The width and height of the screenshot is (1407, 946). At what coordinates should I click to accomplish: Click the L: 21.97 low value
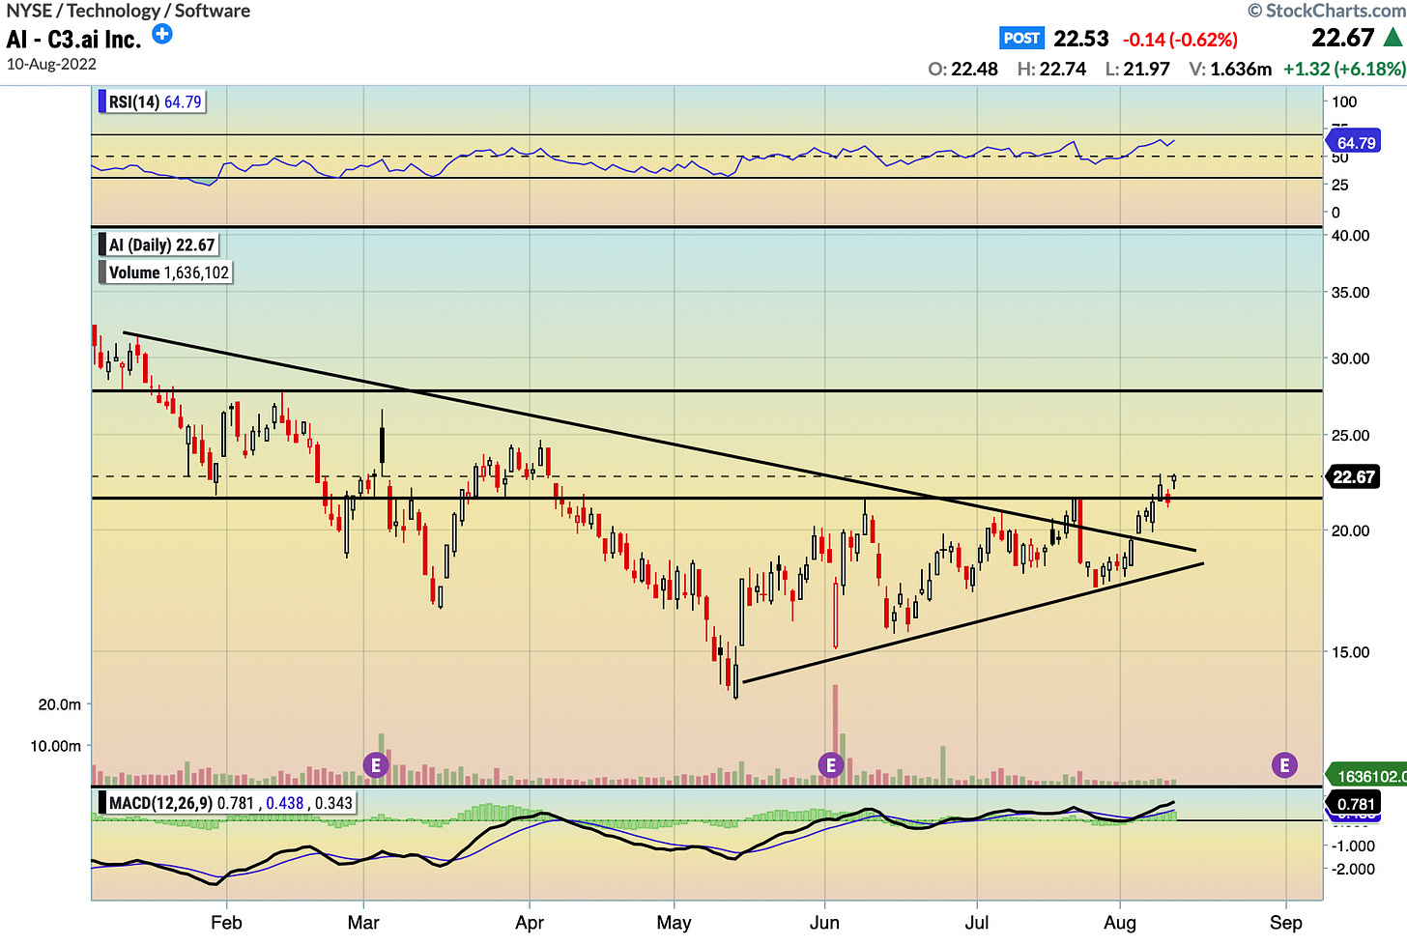(x=1137, y=69)
